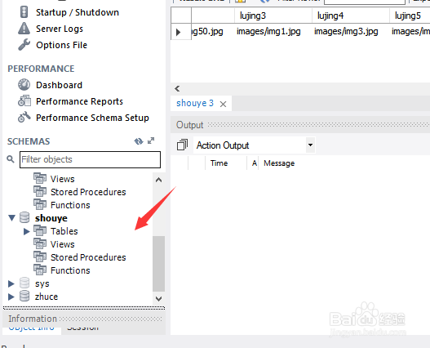Select Stored Procedures label under shouye
The height and width of the screenshot is (348, 430).
[88, 257]
